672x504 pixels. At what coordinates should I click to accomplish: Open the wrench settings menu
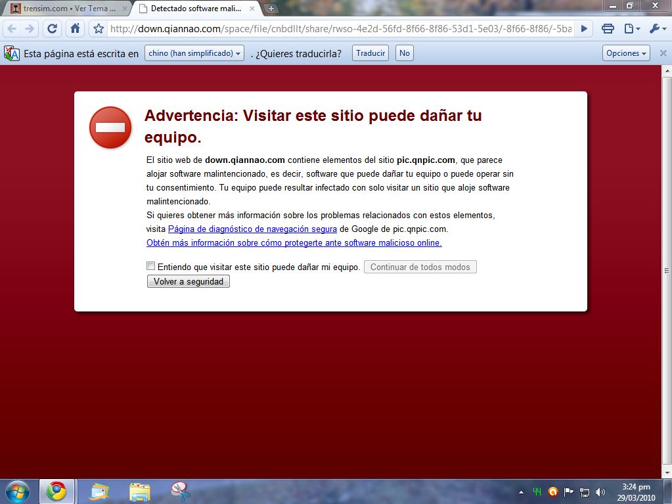[657, 29]
